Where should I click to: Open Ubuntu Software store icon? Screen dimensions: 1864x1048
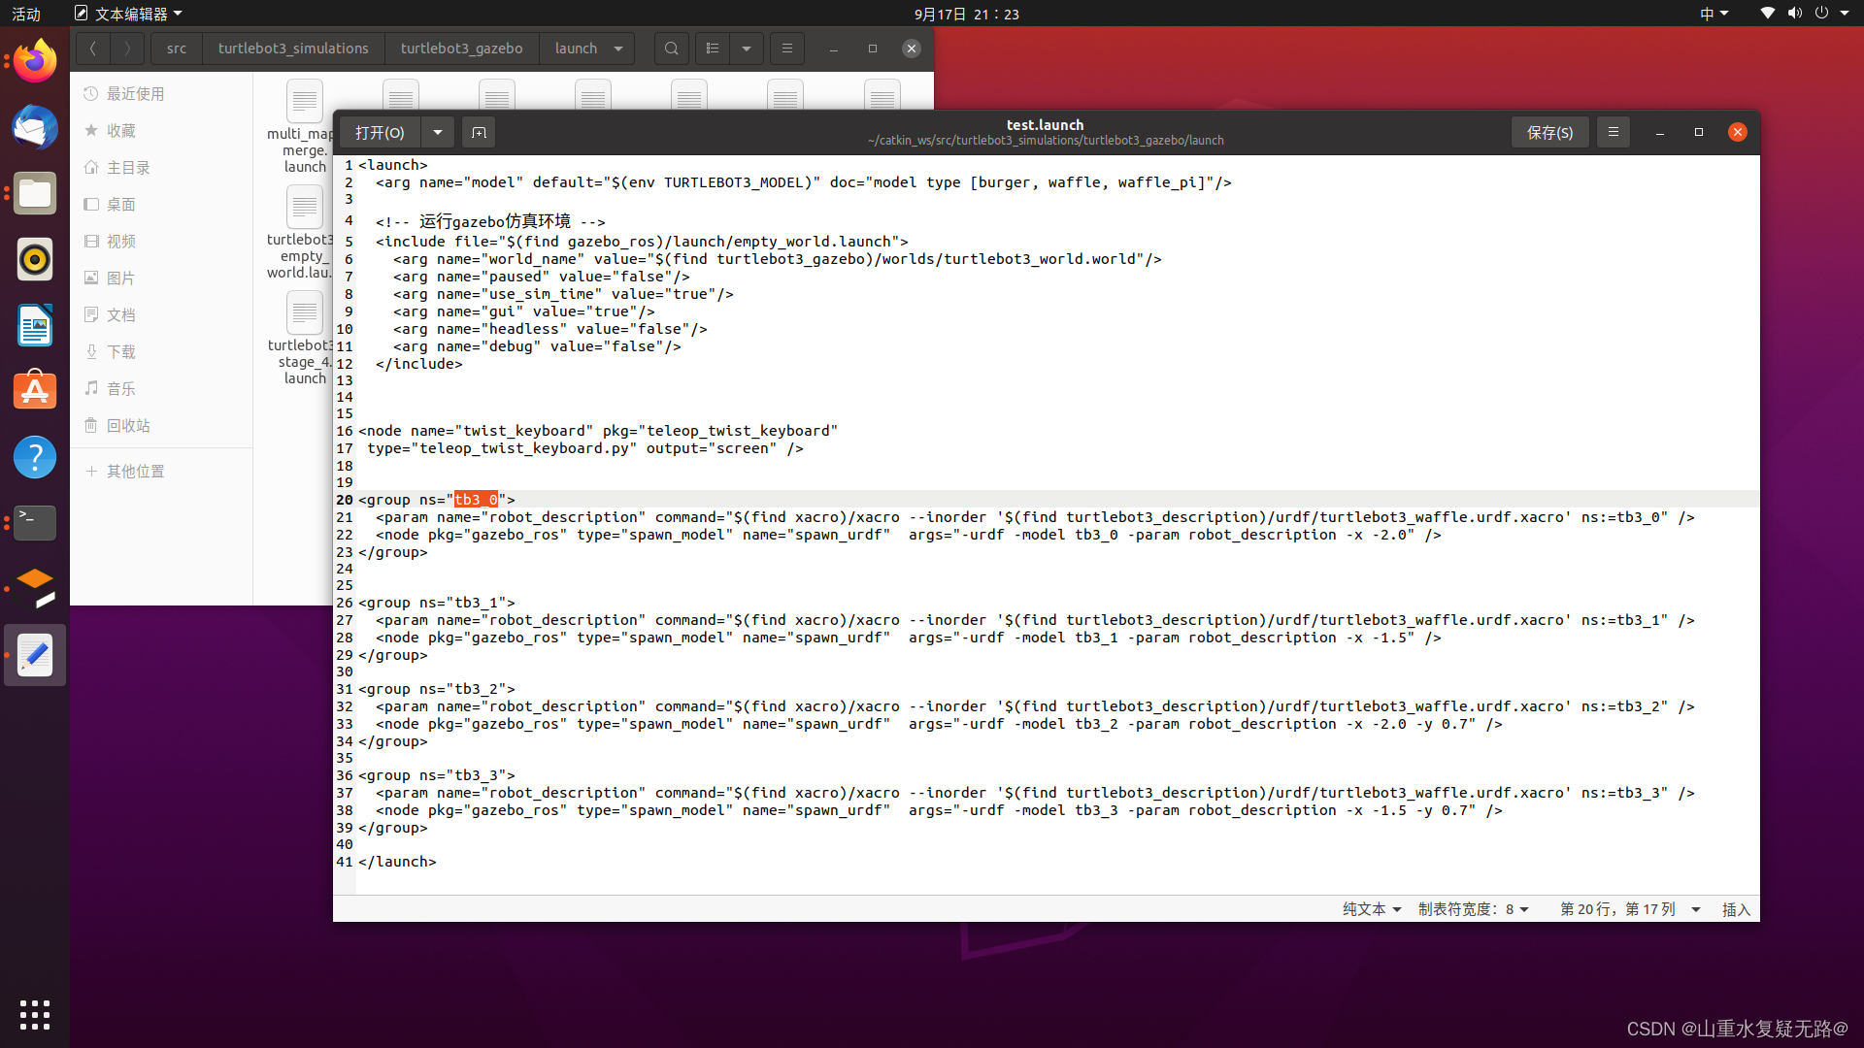(35, 391)
